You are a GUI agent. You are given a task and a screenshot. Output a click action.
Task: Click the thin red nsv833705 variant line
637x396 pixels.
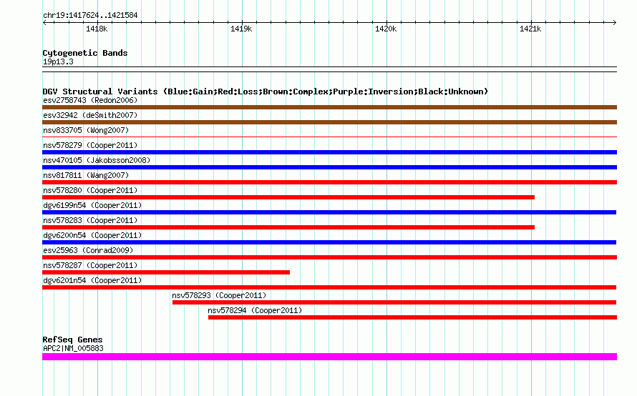click(329, 137)
